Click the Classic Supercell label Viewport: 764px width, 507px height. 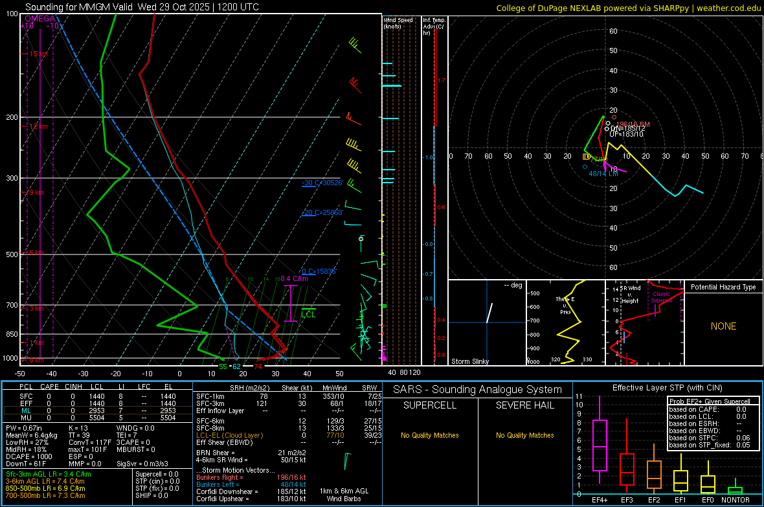click(x=662, y=297)
